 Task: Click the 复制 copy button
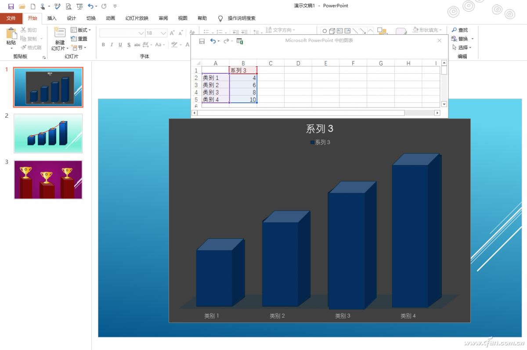(29, 39)
